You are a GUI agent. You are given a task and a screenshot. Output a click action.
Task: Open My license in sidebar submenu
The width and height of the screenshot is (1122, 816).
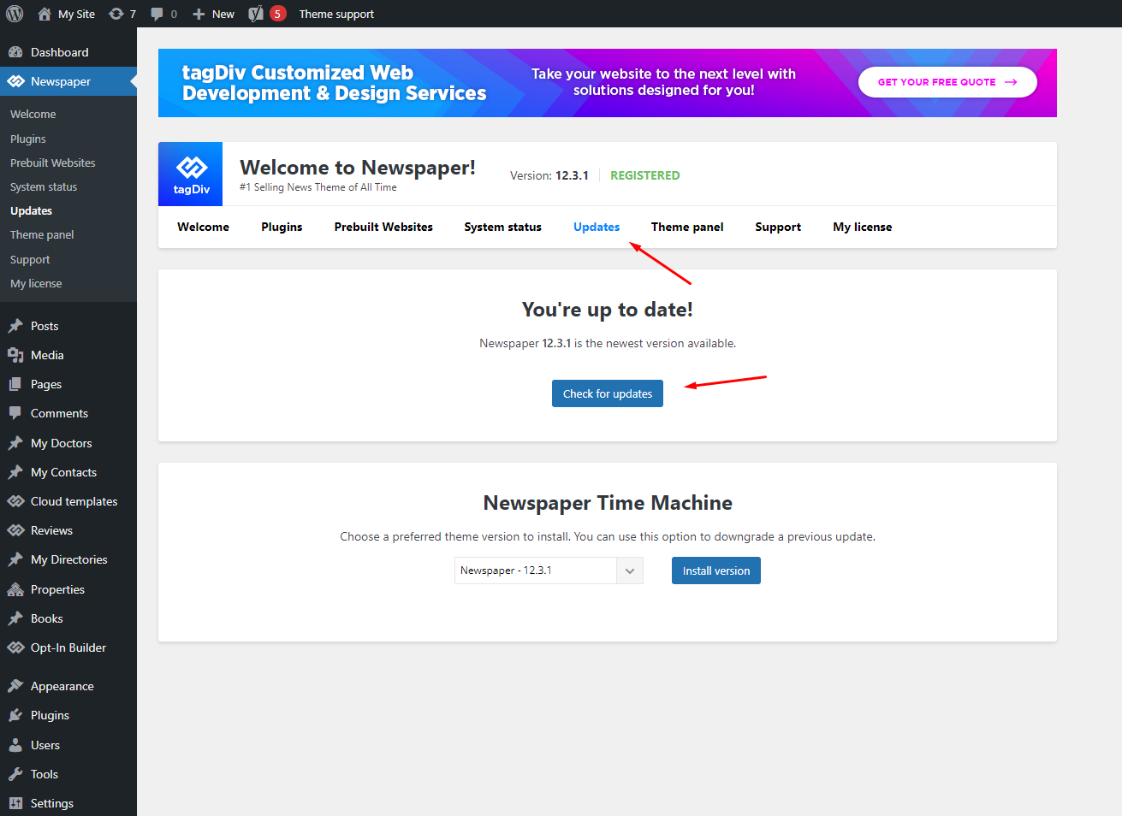point(36,283)
